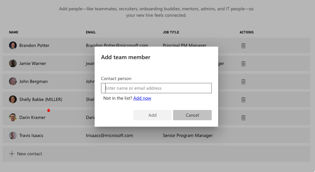This screenshot has width=315, height=172.
Task: Select Travis Isaacs' profile picture
Action: 13,135
